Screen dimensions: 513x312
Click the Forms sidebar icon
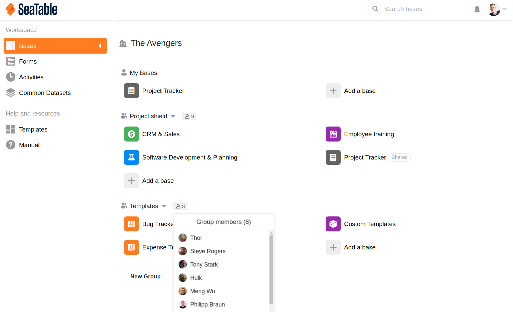(11, 61)
